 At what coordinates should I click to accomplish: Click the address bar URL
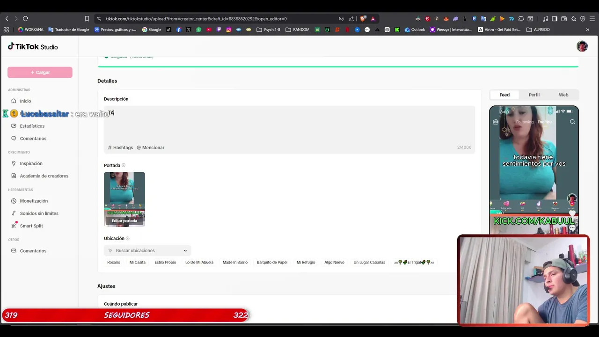[x=196, y=19]
